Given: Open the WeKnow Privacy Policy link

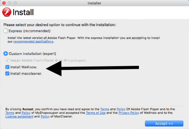Looking at the screenshot, I should point(129,113).
